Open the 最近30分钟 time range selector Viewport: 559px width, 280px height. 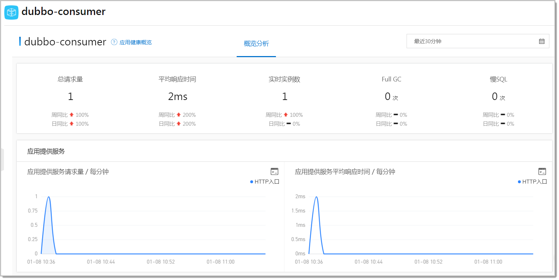tap(478, 41)
